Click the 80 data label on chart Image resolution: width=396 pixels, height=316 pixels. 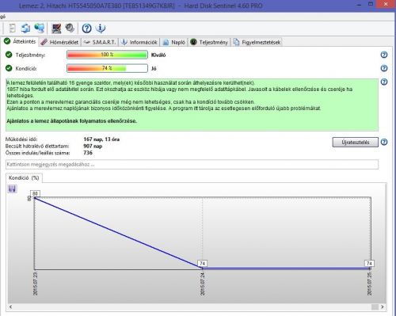click(x=35, y=193)
